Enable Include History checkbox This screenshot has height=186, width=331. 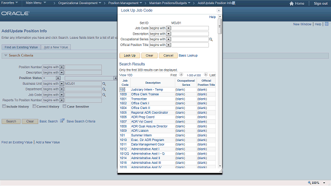(x=4, y=106)
